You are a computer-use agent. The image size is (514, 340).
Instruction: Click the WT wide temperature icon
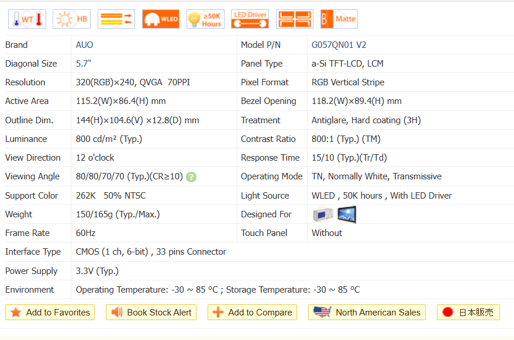tap(27, 19)
